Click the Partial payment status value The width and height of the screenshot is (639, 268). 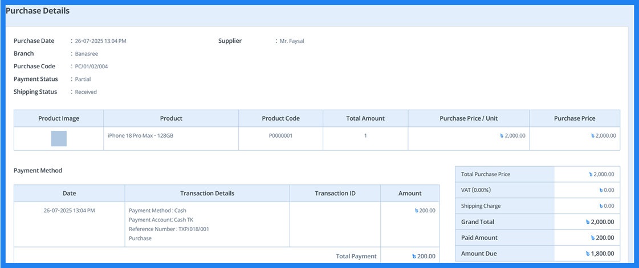coord(83,79)
